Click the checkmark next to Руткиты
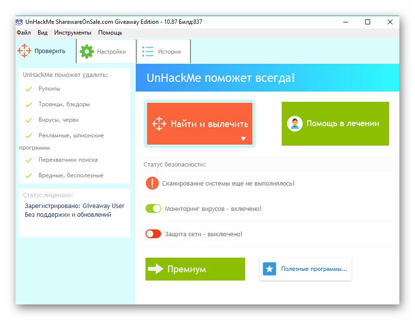This screenshot has width=415, height=320. pyautogui.click(x=29, y=89)
